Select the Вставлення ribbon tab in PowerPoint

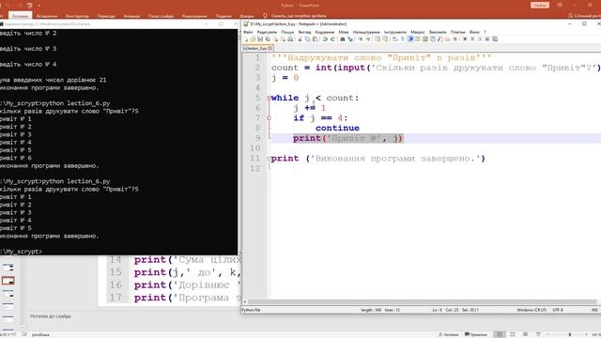pyautogui.click(x=47, y=16)
